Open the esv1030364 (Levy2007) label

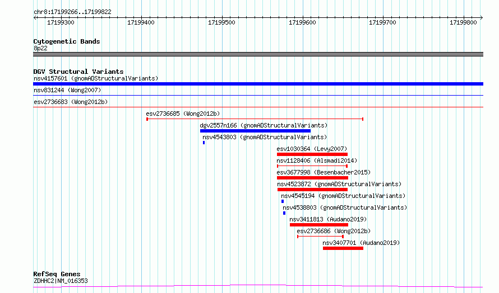(312, 149)
